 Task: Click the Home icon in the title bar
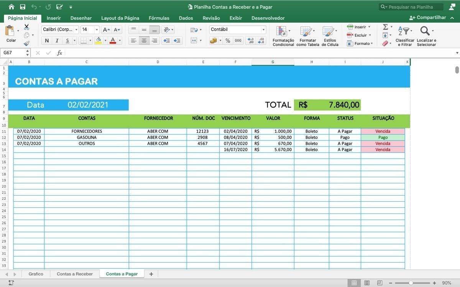pos(11,7)
